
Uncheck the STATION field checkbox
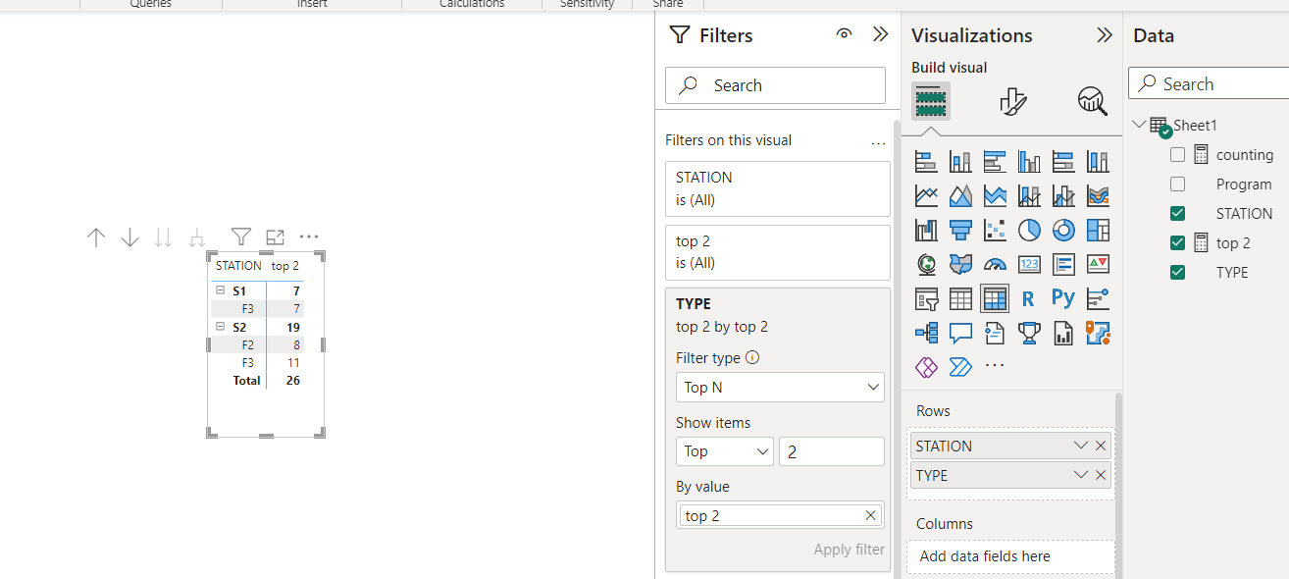click(1178, 214)
